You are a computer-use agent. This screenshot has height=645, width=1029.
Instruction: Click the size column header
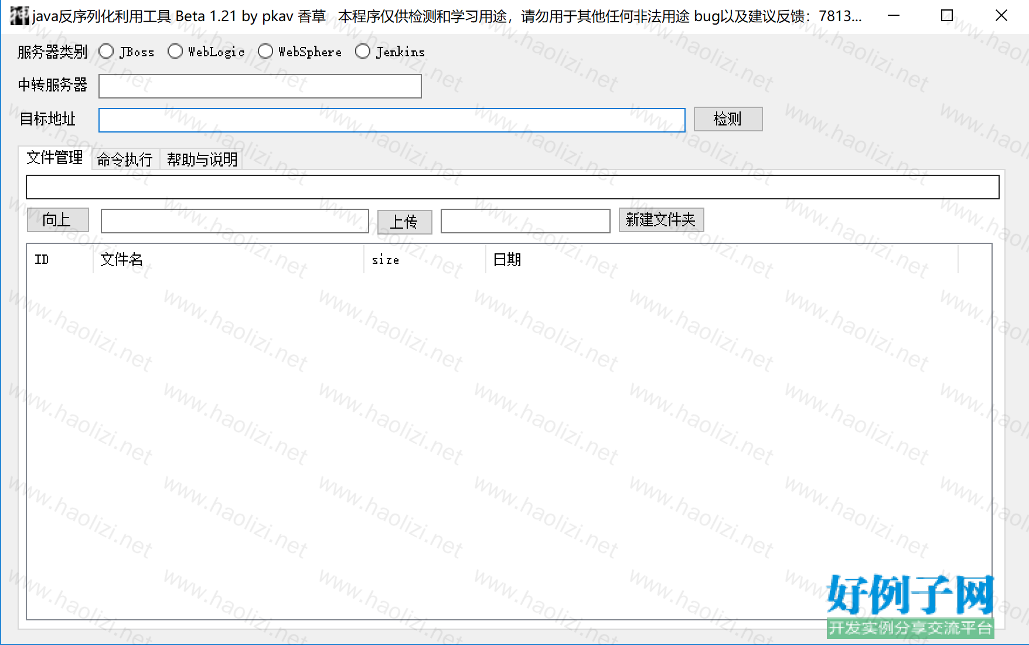[424, 259]
